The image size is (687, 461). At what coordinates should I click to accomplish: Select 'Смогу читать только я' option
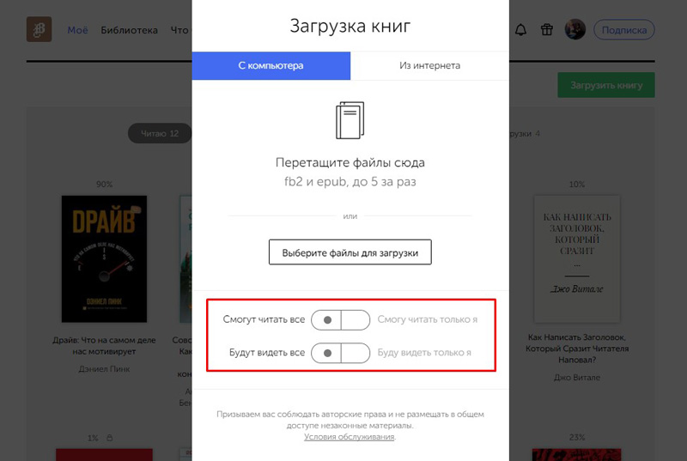427,319
